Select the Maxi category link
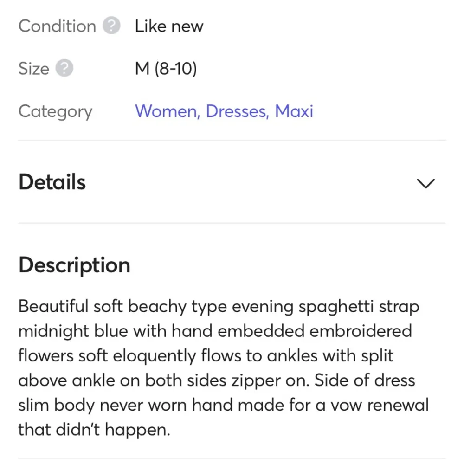This screenshot has height=464, width=464. click(x=294, y=111)
